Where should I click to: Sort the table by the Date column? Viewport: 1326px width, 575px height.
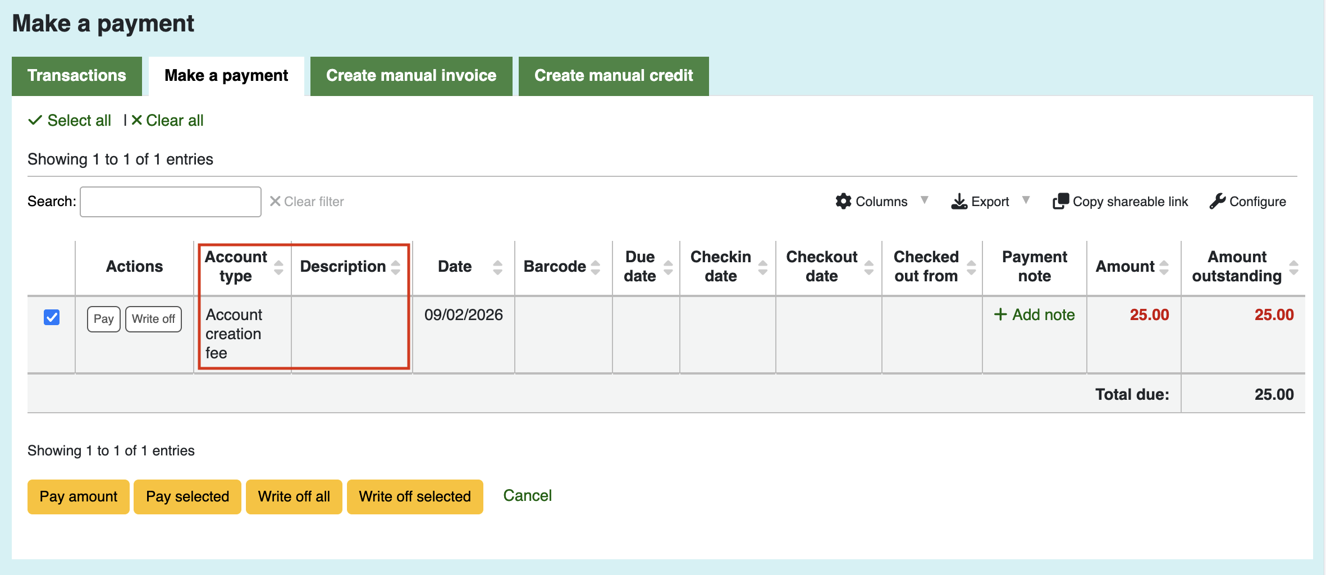(497, 267)
